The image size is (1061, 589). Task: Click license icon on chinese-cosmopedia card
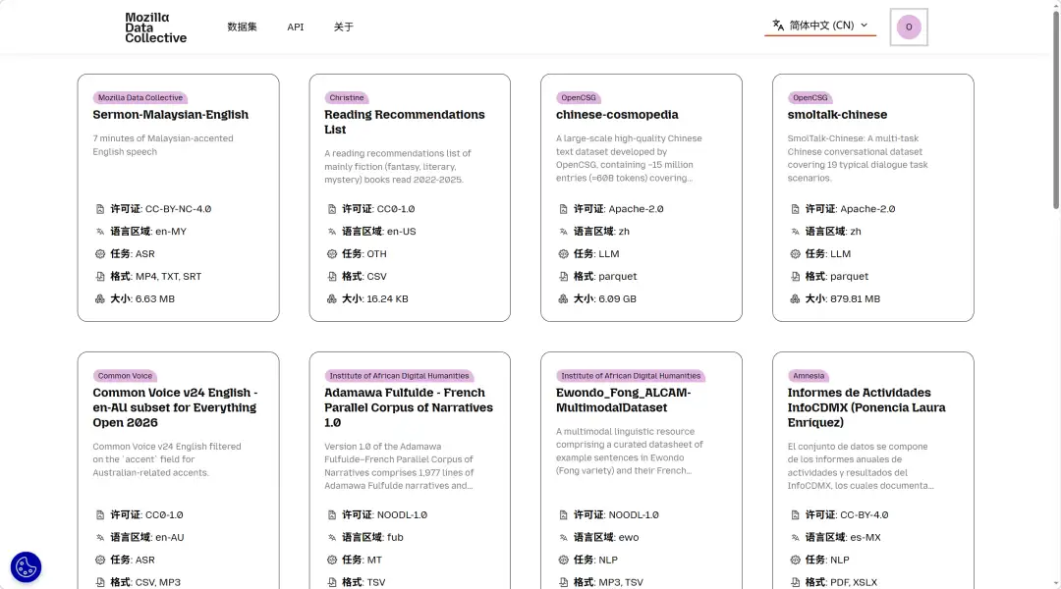(x=563, y=209)
